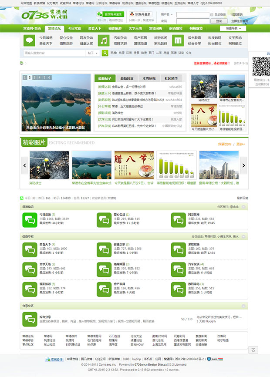Open the 帖子 search type dropdown
Viewport: 270px width, 377px height.
click(x=92, y=53)
